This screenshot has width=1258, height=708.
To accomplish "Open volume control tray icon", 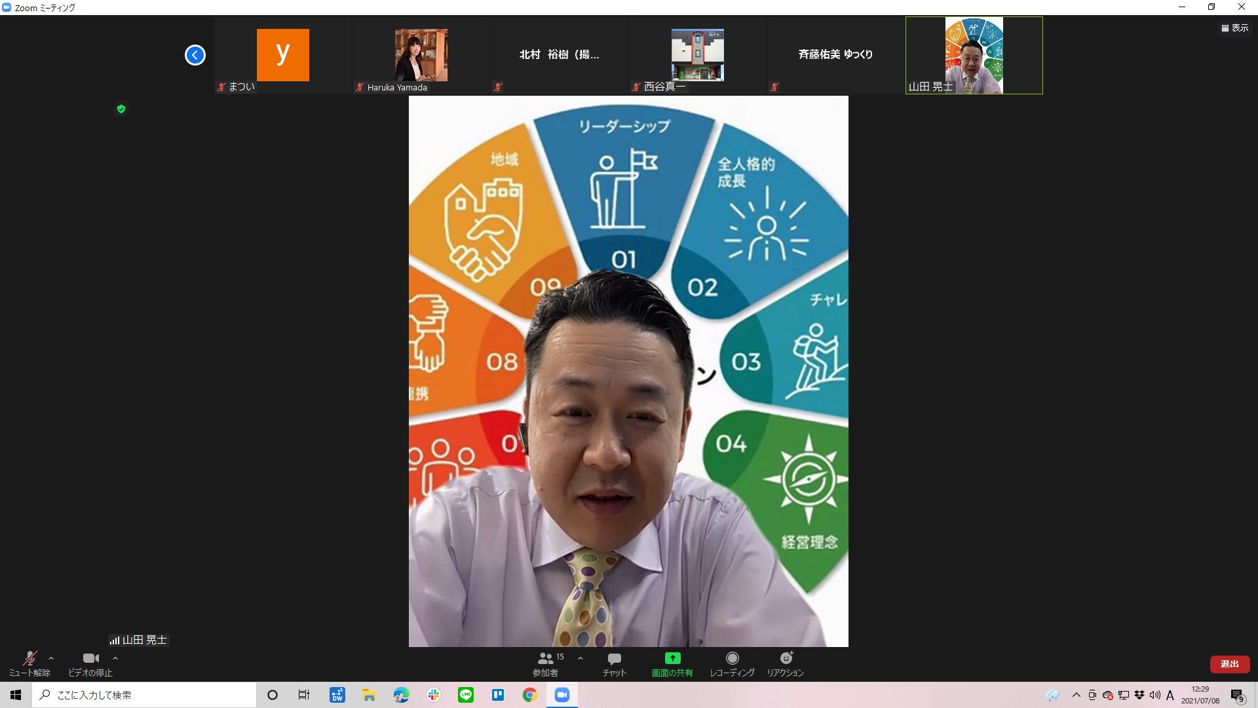I will 1155,695.
